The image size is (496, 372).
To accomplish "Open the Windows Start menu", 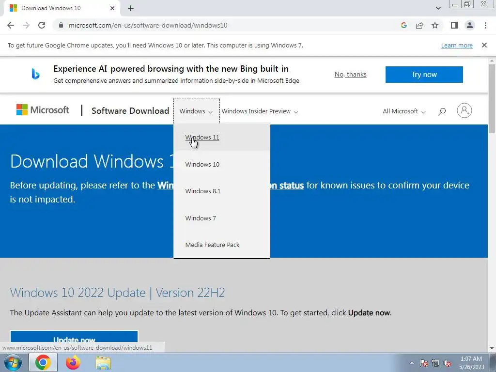I will (x=13, y=362).
